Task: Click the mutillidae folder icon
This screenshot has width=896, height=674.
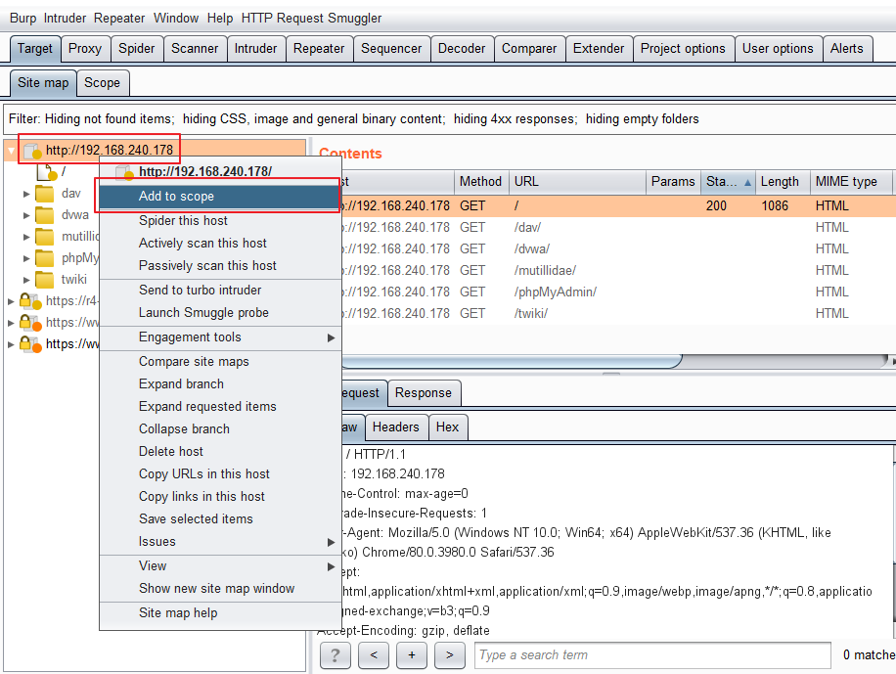Action: pyautogui.click(x=45, y=237)
